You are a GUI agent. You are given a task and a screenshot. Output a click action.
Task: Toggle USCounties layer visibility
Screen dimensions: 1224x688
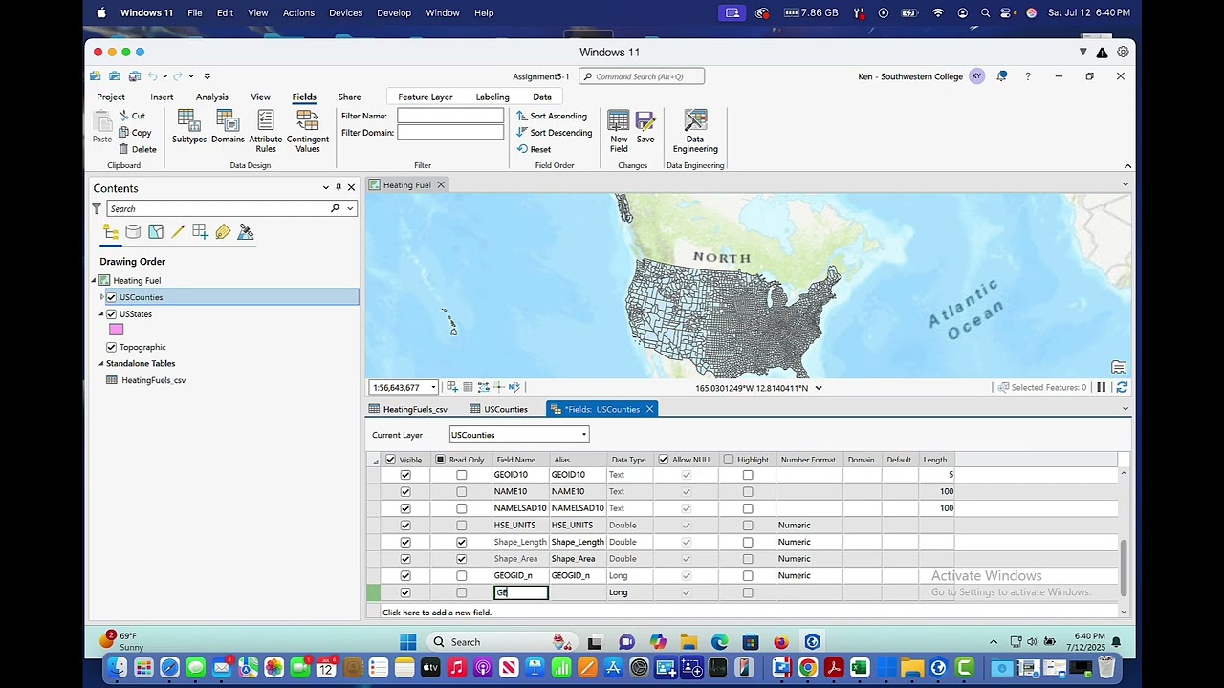tap(112, 297)
